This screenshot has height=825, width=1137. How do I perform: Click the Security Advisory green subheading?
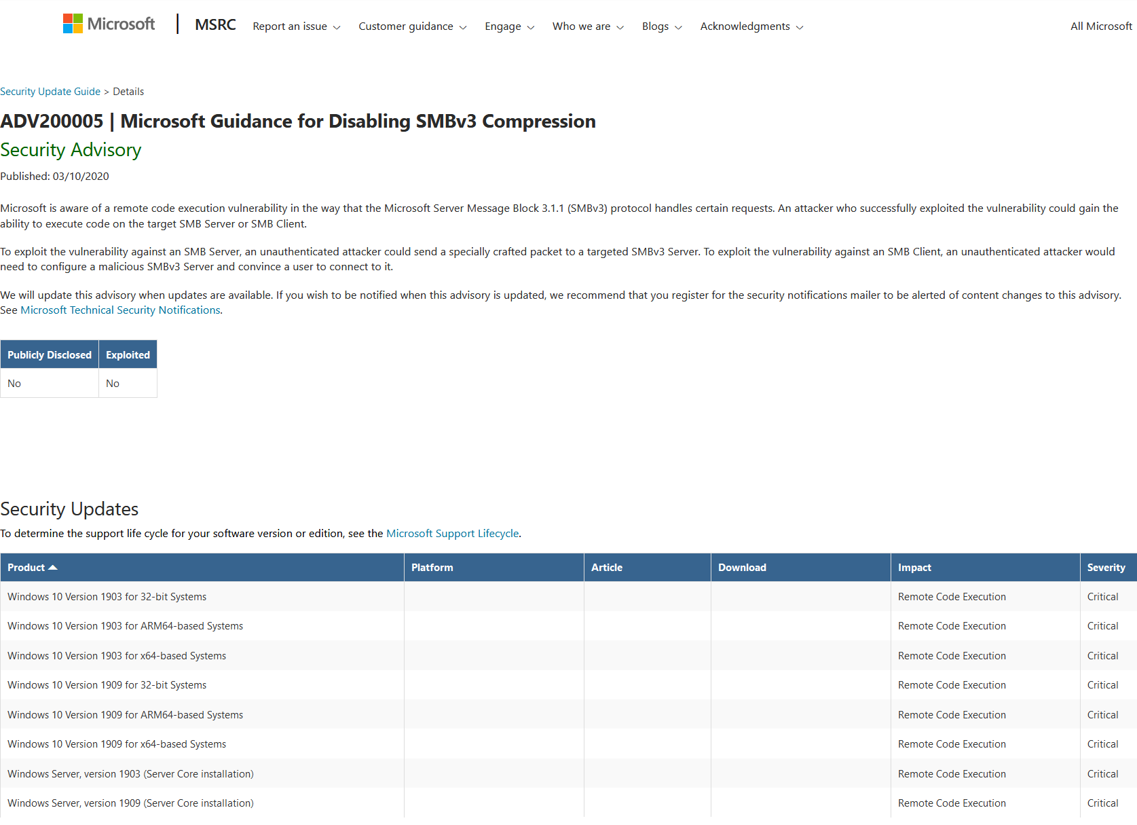[x=71, y=150]
